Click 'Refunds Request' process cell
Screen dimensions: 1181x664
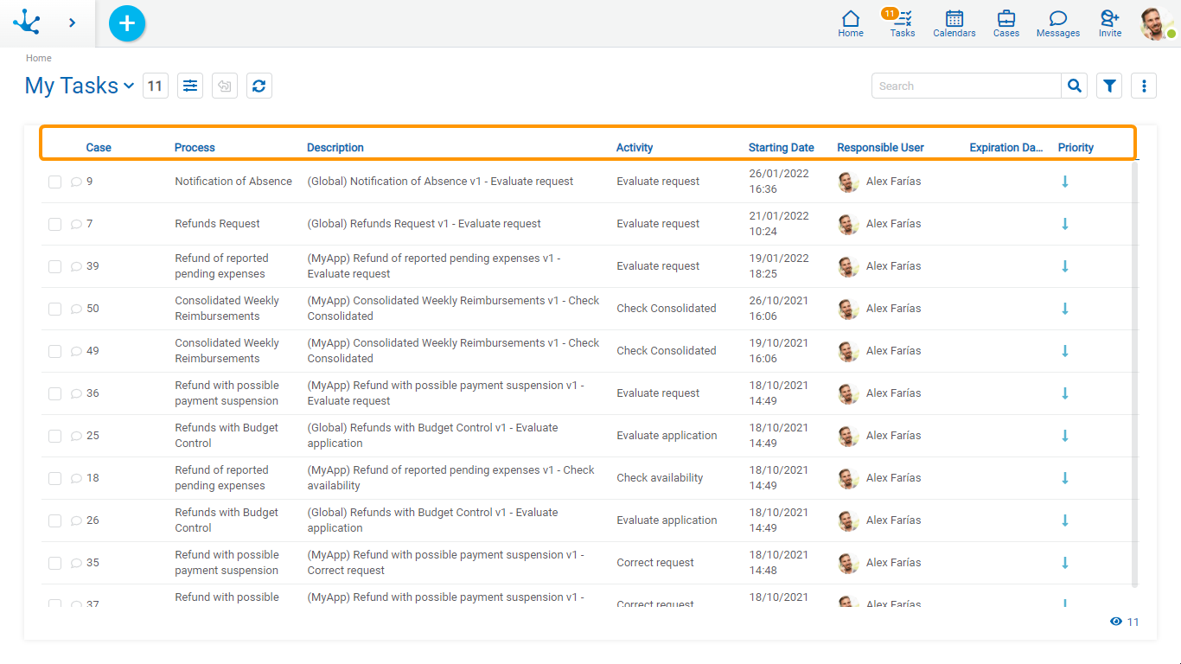(x=217, y=224)
